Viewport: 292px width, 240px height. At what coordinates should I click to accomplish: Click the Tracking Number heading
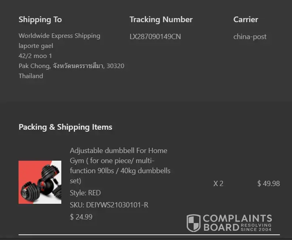[x=161, y=19]
